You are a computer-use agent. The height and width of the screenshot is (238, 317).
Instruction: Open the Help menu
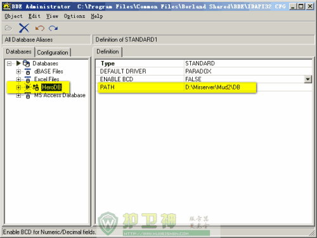tap(97, 17)
